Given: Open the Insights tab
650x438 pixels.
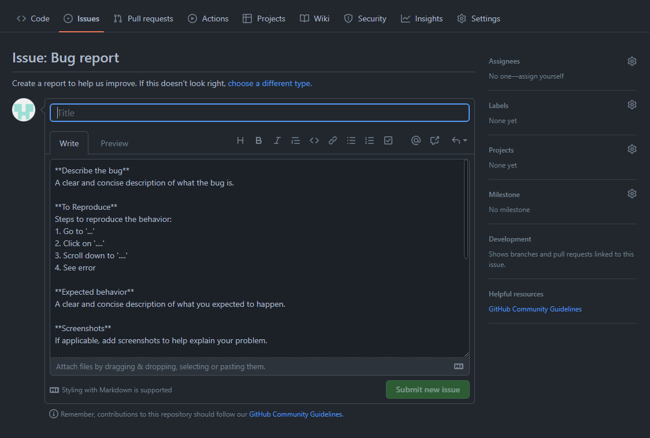Looking at the screenshot, I should pyautogui.click(x=422, y=18).
